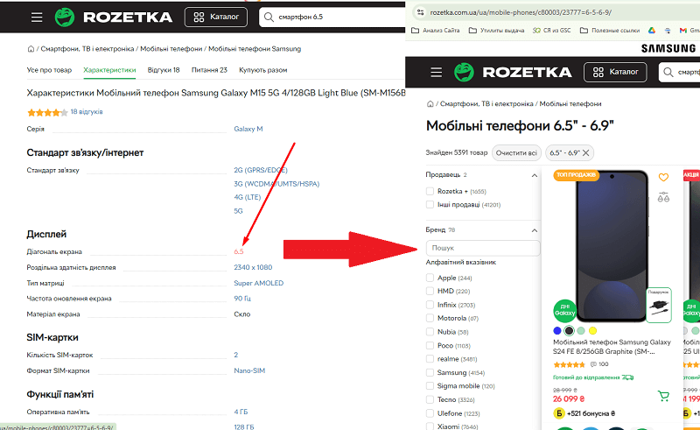The width and height of the screenshot is (700, 430).
Task: Add Galaxy S24 FE to wishlist heart
Action: pos(663,178)
